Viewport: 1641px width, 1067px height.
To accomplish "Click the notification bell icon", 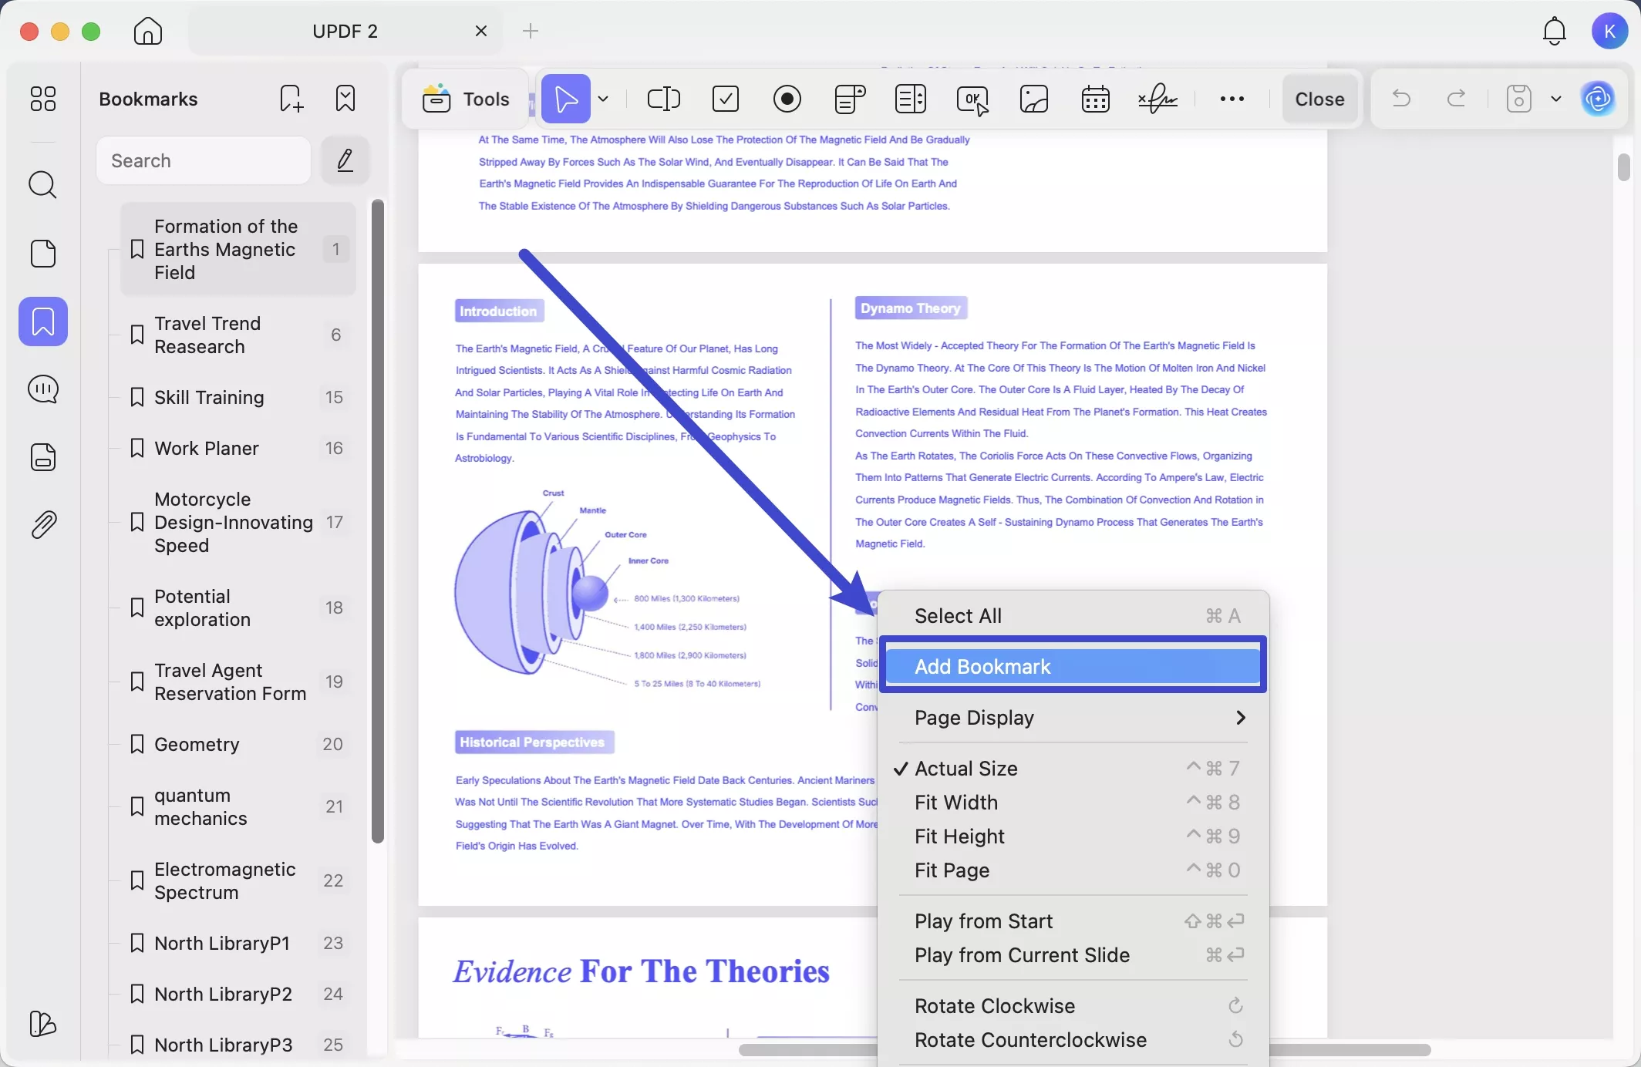I will [x=1554, y=31].
